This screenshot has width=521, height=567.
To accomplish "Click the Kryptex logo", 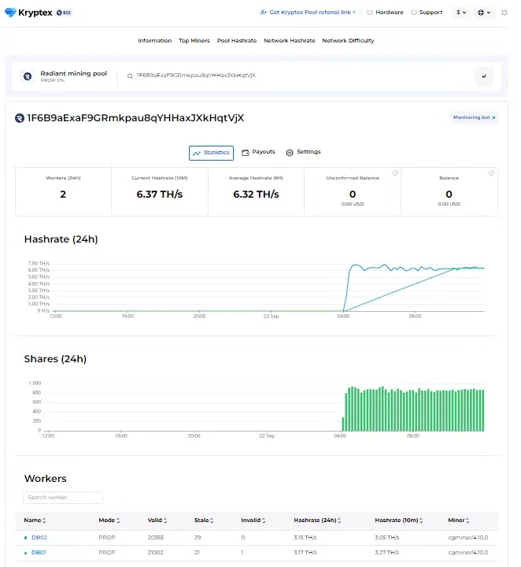I will [30, 13].
